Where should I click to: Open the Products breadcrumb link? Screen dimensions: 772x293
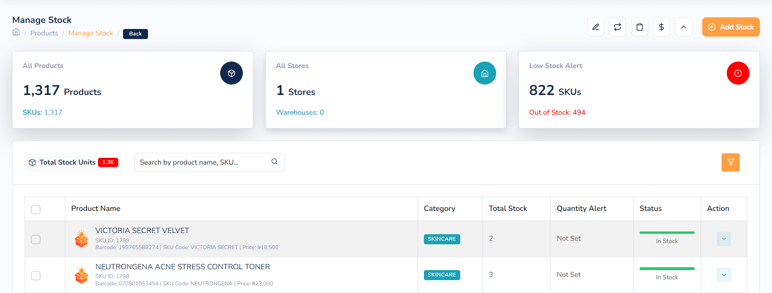[x=44, y=33]
